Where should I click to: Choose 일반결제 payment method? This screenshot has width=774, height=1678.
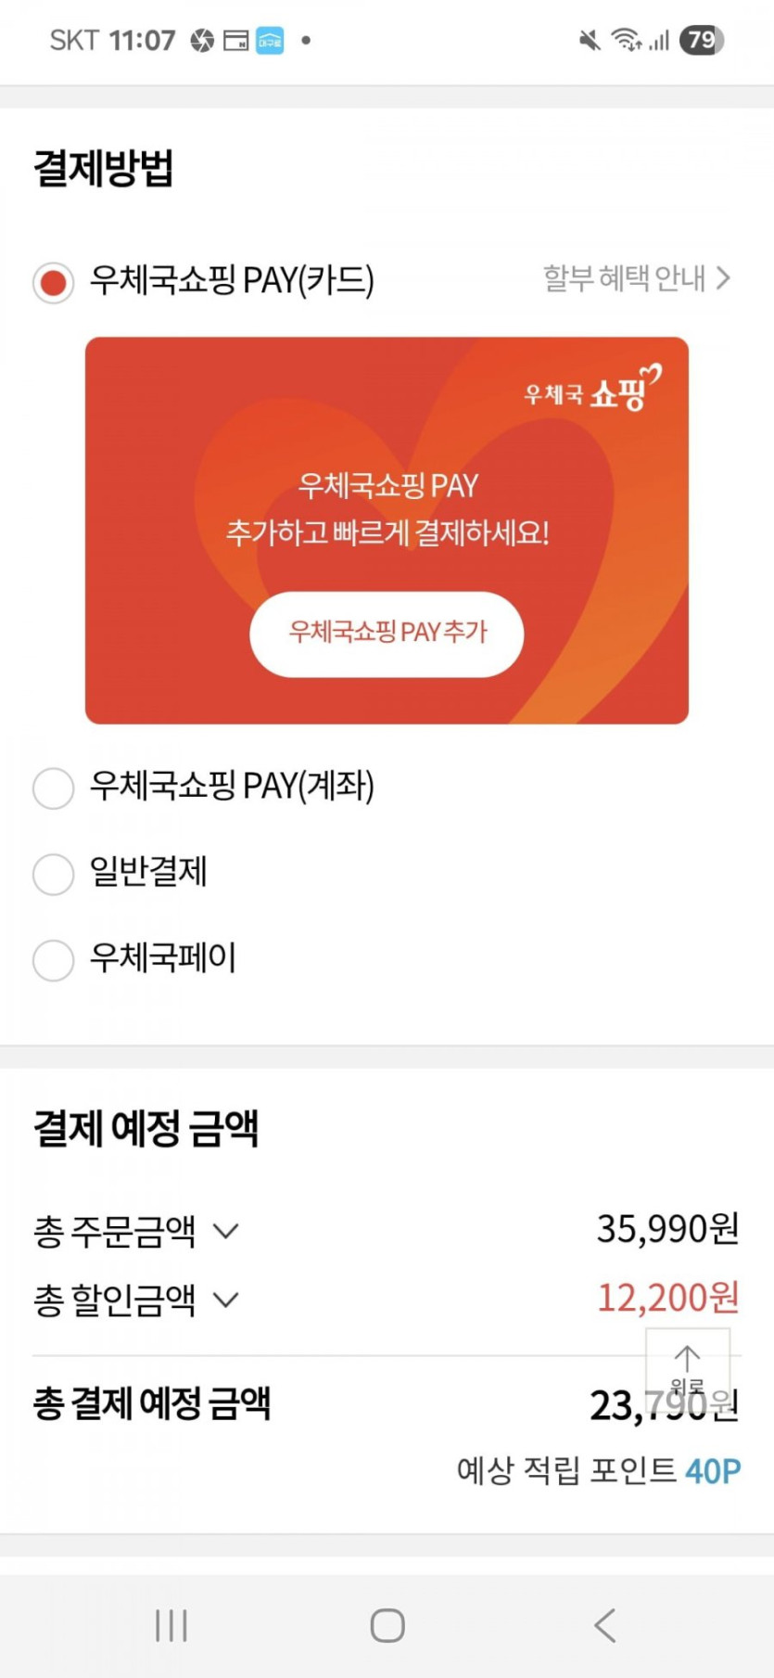pos(53,874)
